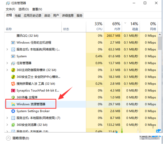Click the 260.7 MB memory value
The width and height of the screenshot is (163, 144).
pos(113,36)
